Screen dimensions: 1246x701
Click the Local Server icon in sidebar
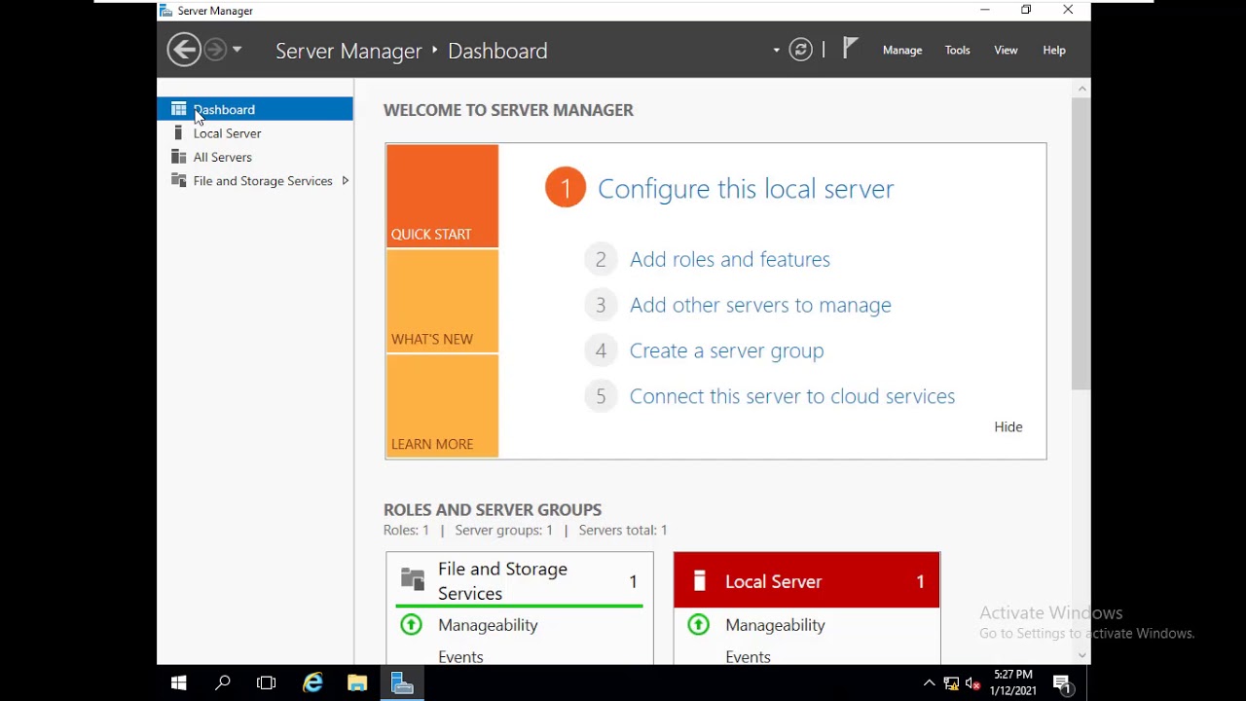pos(178,133)
